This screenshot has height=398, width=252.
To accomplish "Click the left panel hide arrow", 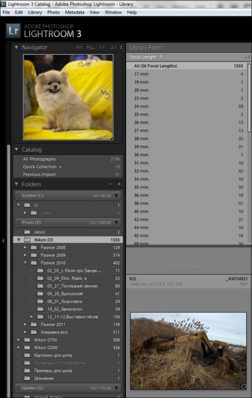I will (3, 241).
